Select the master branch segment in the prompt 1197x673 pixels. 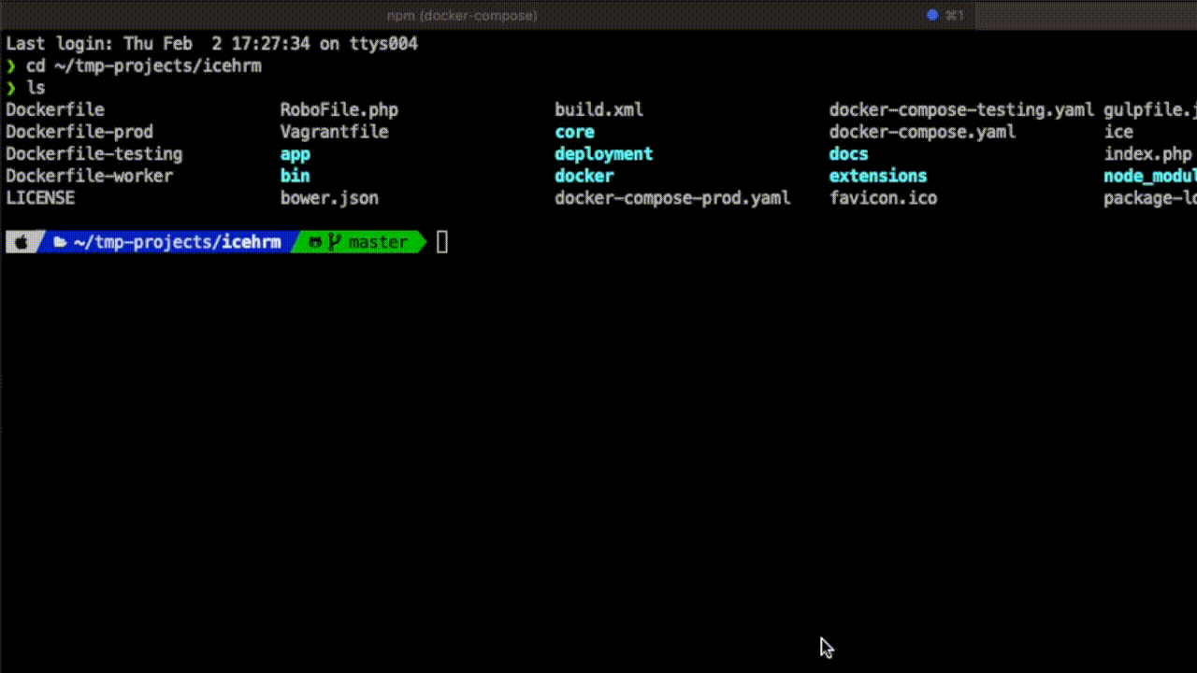click(375, 241)
